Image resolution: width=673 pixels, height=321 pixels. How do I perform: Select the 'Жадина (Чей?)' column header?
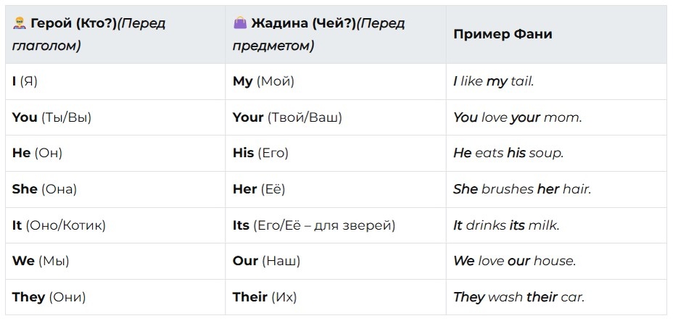click(336, 34)
